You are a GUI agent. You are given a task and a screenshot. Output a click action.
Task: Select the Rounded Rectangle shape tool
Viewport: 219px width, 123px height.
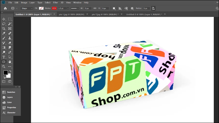tap(4, 62)
